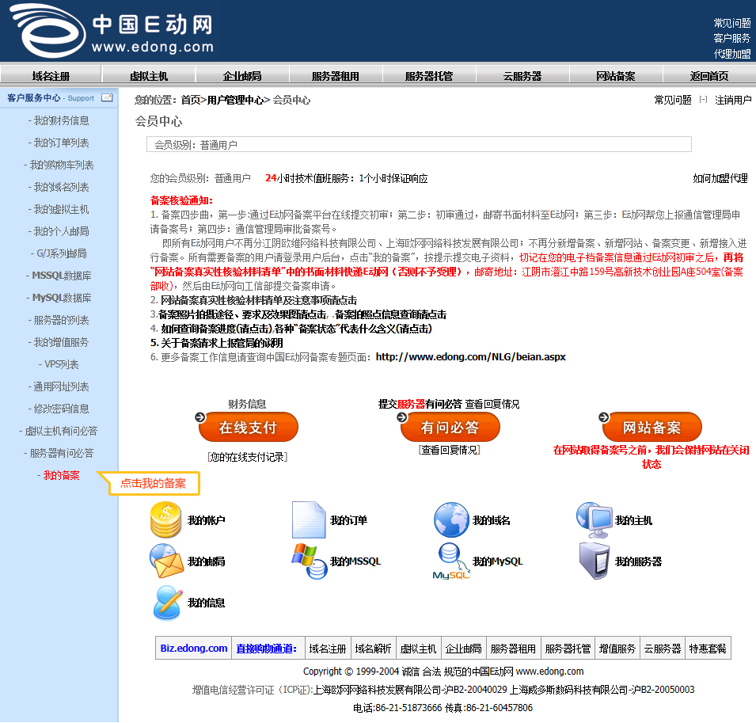The image size is (756, 723).
Task: Click 域名解析 in the footer shopping bar
Action: (x=373, y=649)
